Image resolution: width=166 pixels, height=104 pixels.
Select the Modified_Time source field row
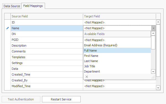47,86
